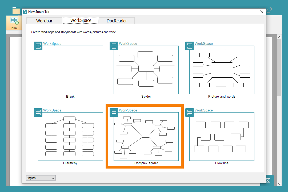Click the WorkSpace icon on Flow line template
Screen dimensions: 288x192
[190, 112]
